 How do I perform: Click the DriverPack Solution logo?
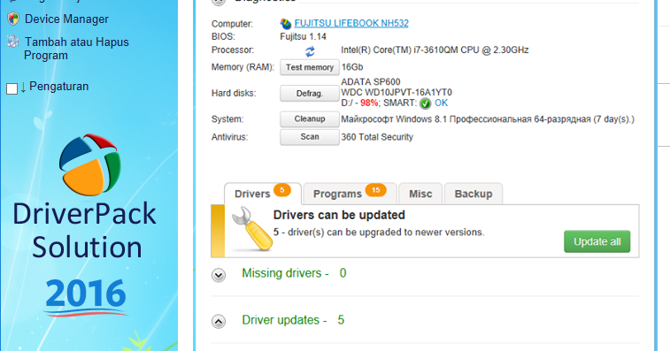coord(89,164)
